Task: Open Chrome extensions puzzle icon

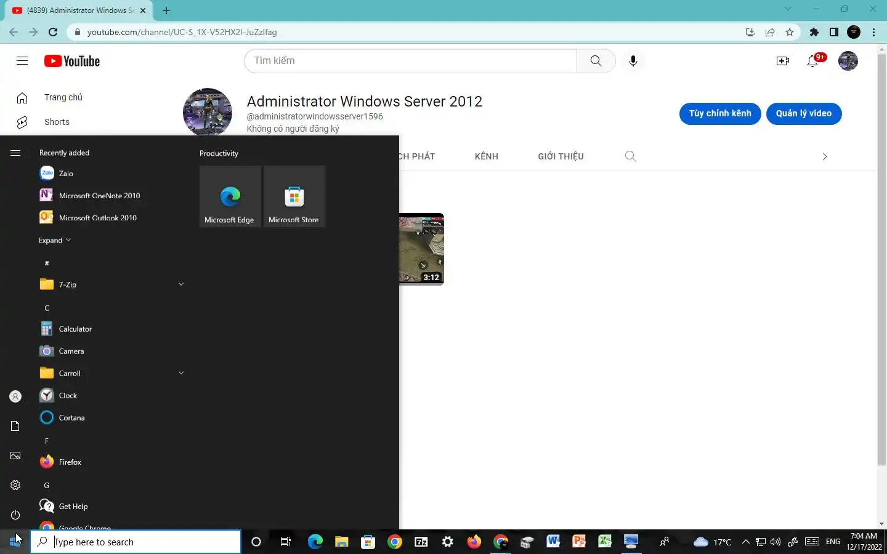Action: (x=814, y=32)
